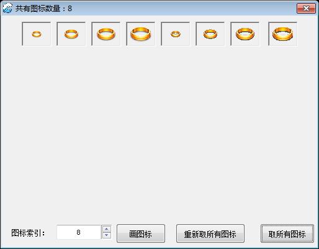Select the fourth gold ring icon box

(x=141, y=34)
